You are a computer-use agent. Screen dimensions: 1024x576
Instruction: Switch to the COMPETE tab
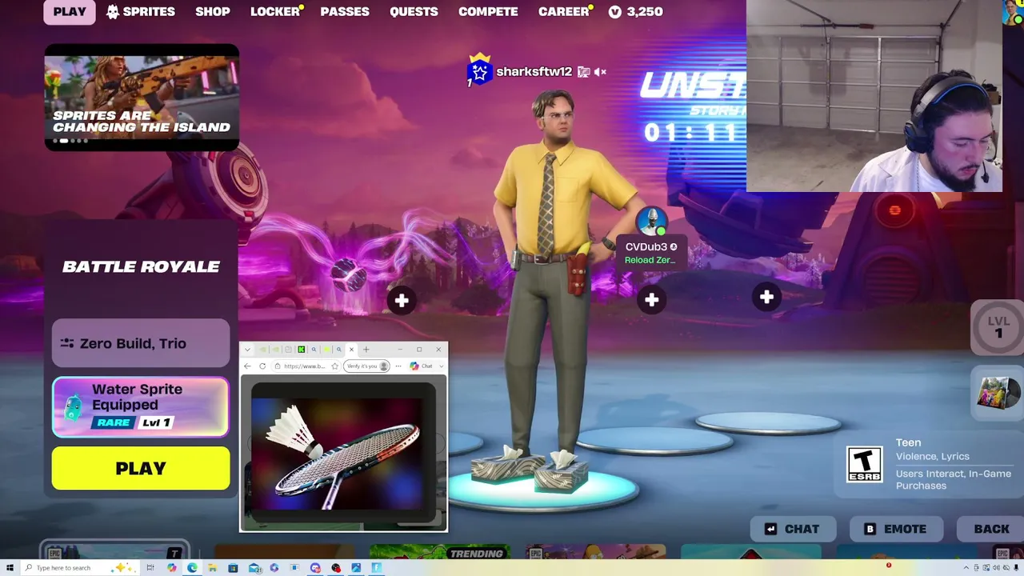pos(488,12)
